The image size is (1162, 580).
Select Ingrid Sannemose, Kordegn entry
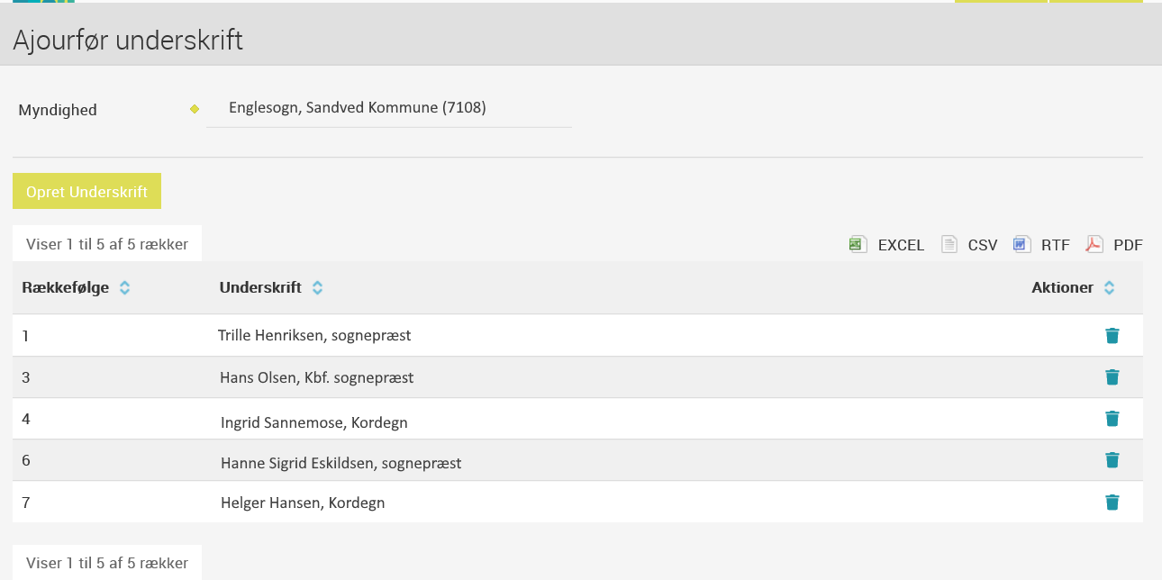[x=314, y=422]
